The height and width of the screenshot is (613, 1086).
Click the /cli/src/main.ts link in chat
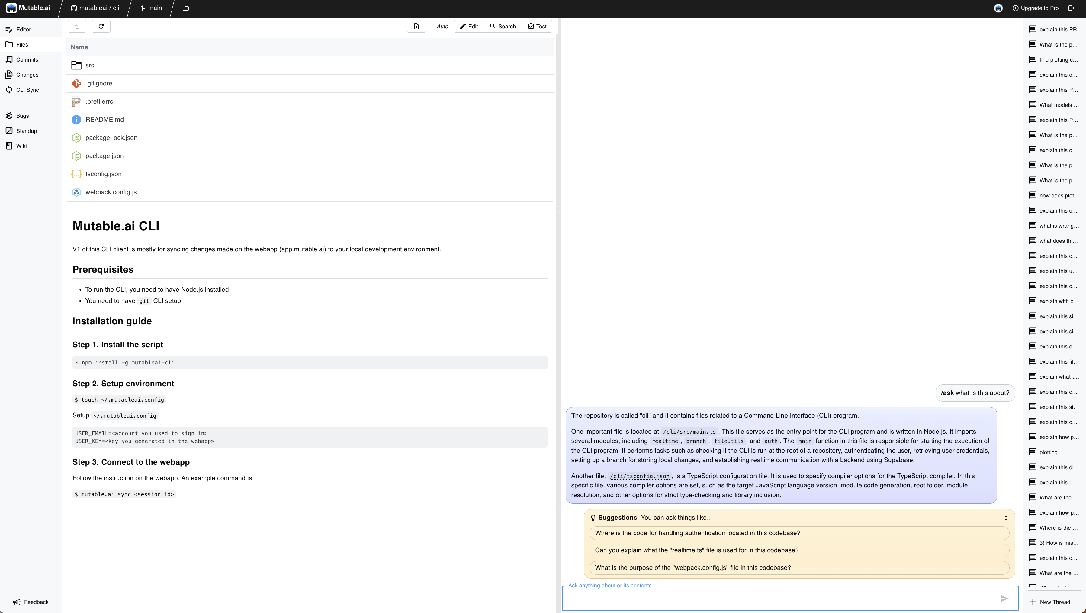pyautogui.click(x=689, y=432)
